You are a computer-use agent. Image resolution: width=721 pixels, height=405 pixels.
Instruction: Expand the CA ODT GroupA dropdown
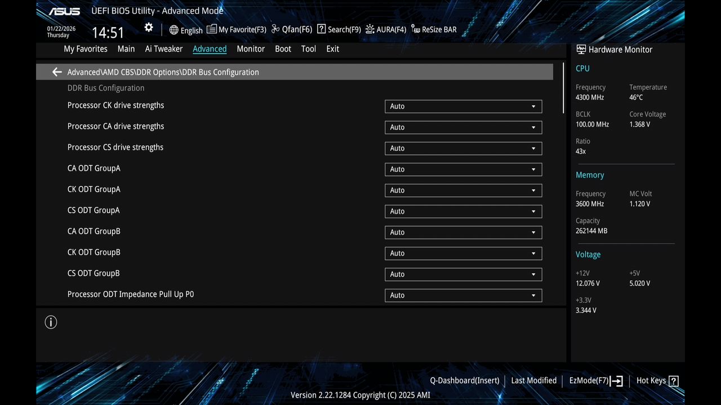click(463, 169)
